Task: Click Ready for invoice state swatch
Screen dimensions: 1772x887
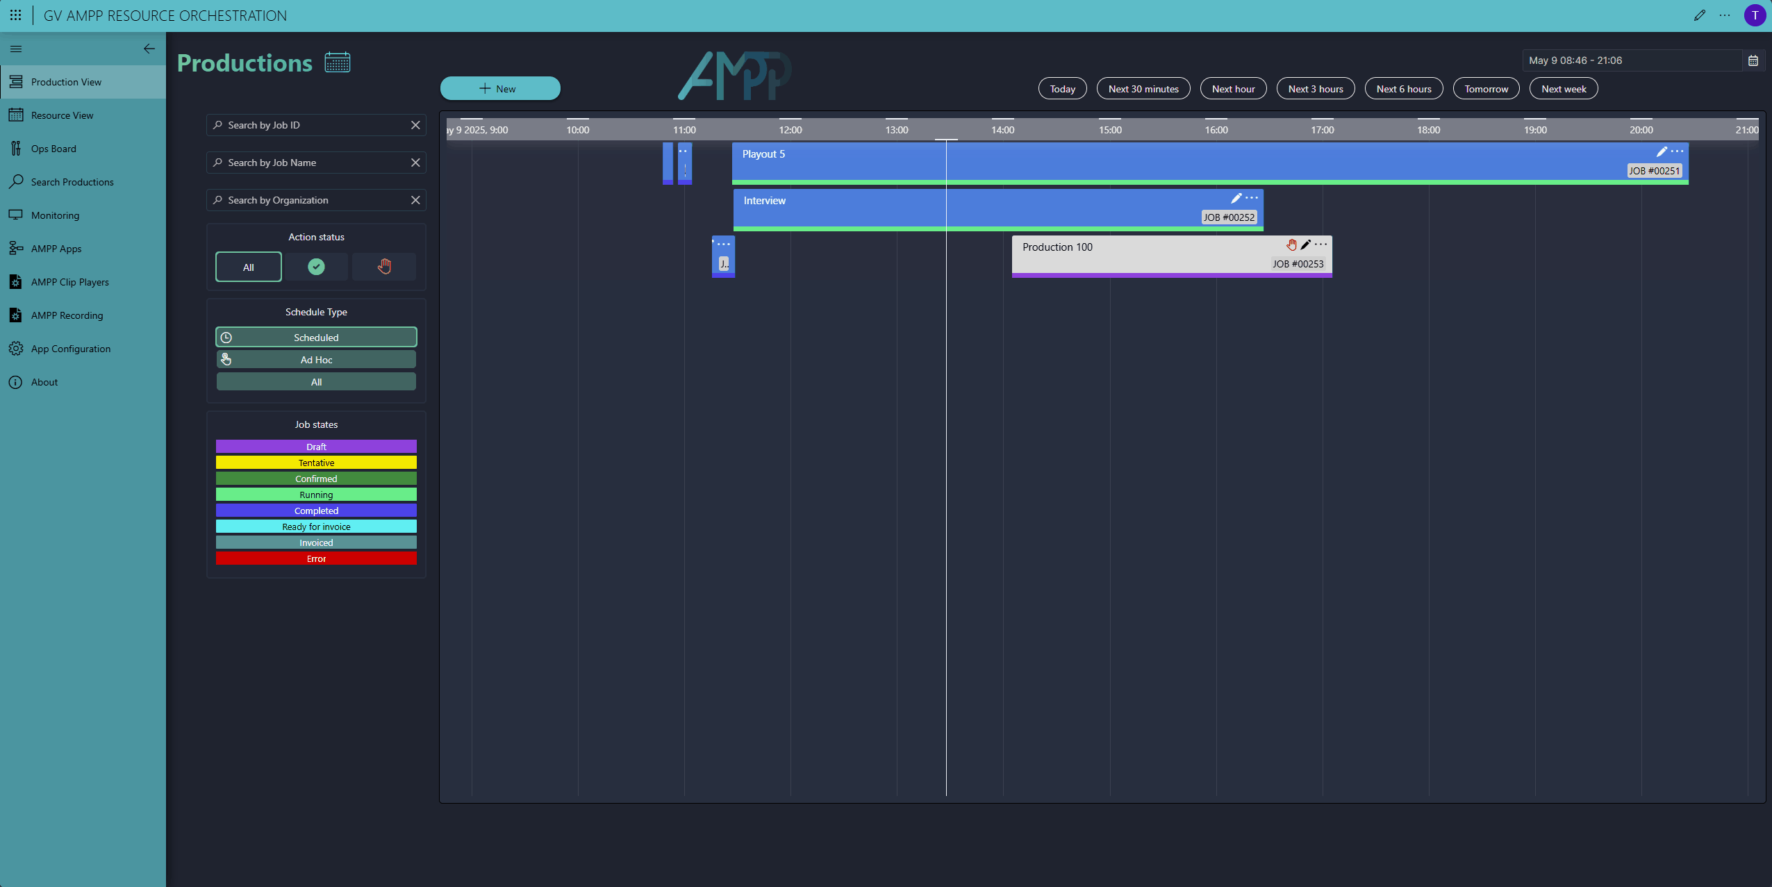Action: tap(316, 527)
